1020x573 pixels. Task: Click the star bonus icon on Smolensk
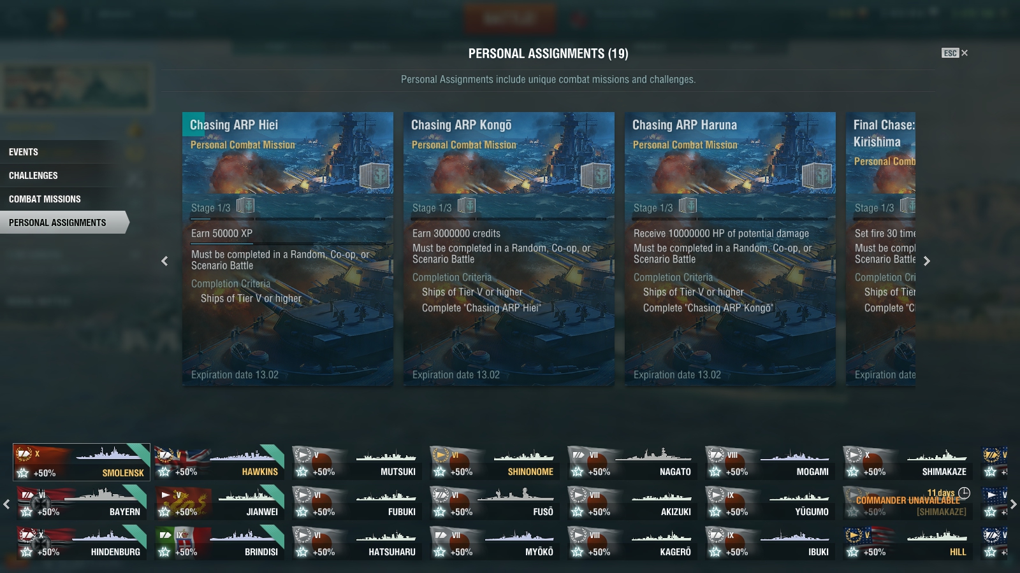(24, 472)
